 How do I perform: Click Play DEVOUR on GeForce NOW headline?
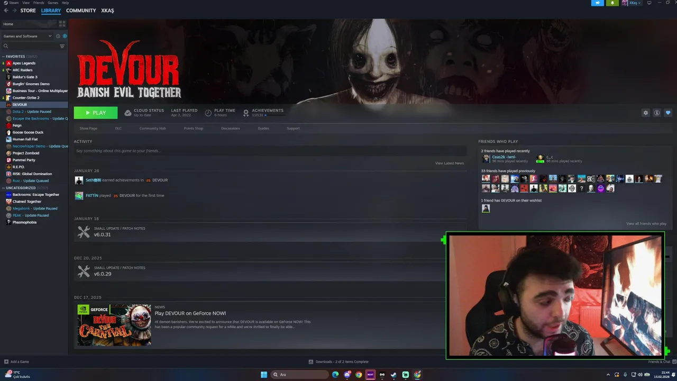(190, 313)
